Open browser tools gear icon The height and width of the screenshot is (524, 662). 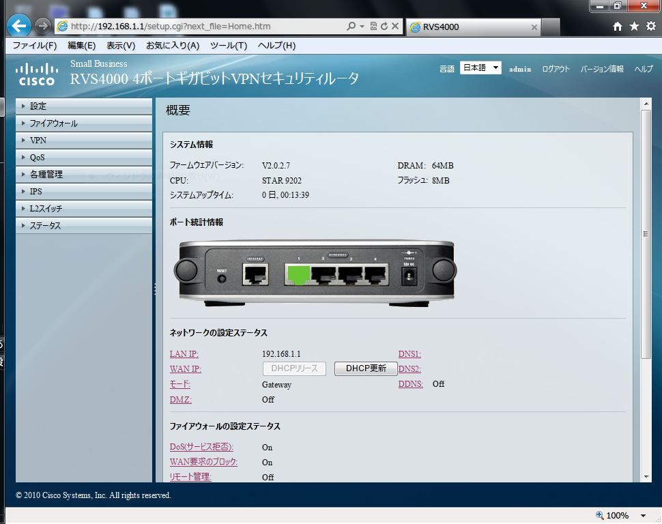pos(651,26)
